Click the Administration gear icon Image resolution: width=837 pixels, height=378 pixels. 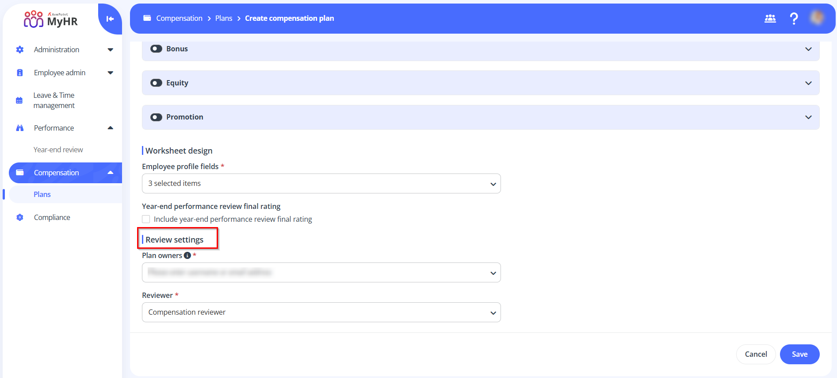point(20,50)
